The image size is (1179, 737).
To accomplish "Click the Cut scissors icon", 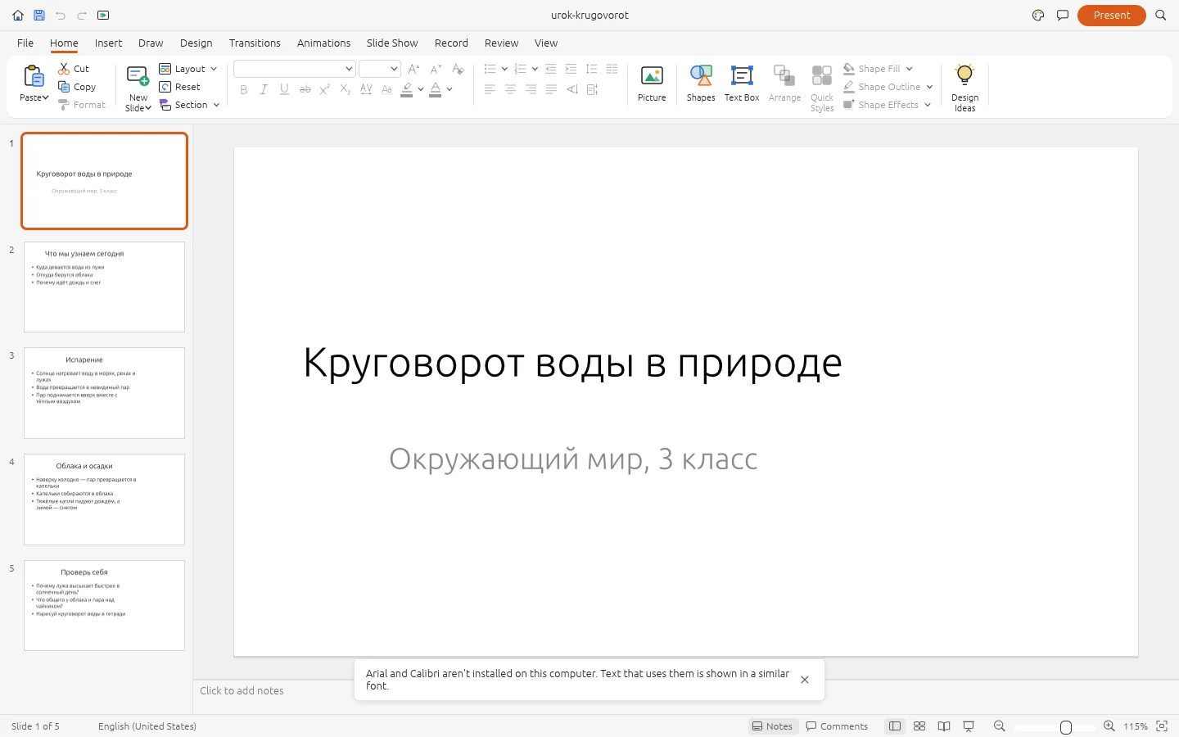I will [x=64, y=69].
